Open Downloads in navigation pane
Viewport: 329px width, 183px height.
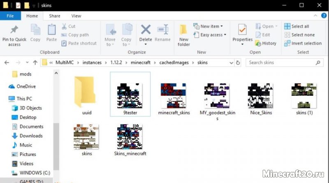(31, 136)
